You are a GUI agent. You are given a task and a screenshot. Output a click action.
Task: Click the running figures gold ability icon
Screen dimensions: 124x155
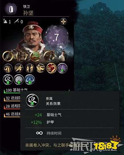[19, 68]
